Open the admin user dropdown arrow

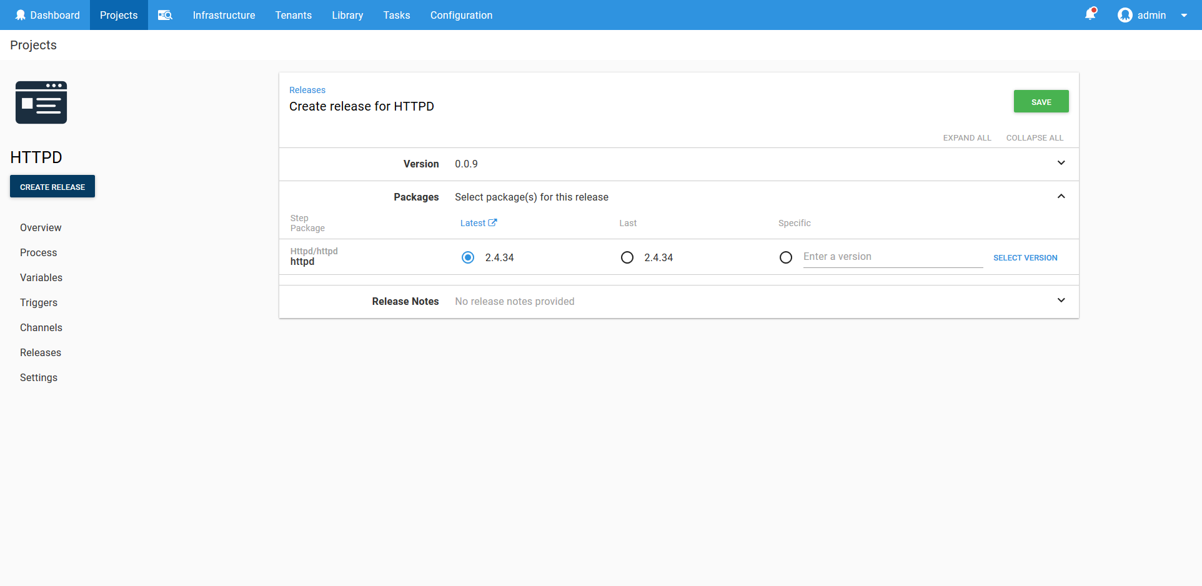point(1184,16)
